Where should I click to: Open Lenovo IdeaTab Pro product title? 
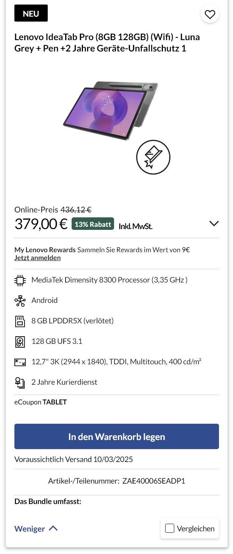pos(107,43)
